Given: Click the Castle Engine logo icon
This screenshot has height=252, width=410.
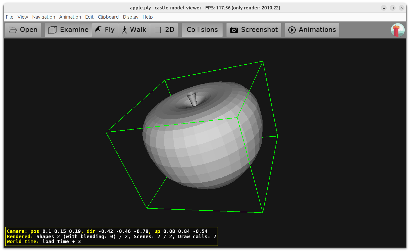Looking at the screenshot, I should (x=397, y=30).
